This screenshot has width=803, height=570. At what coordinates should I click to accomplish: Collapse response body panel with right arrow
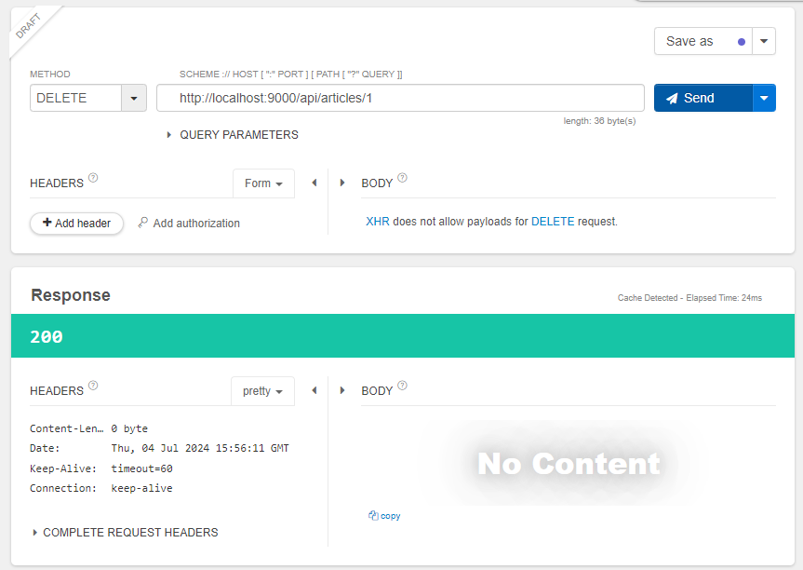tap(342, 390)
